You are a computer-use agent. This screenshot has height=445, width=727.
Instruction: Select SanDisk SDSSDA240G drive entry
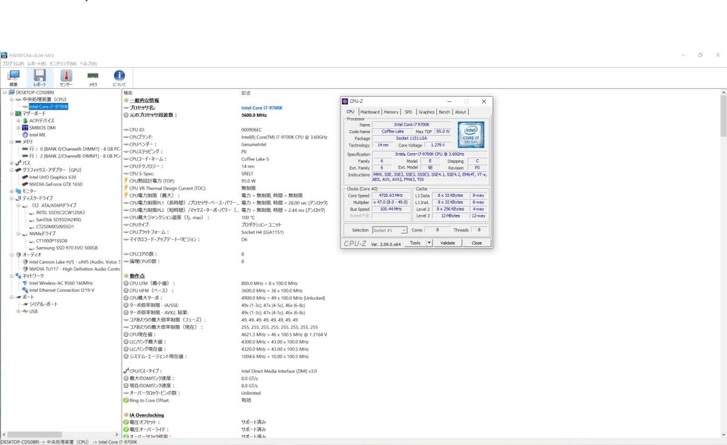(58, 219)
